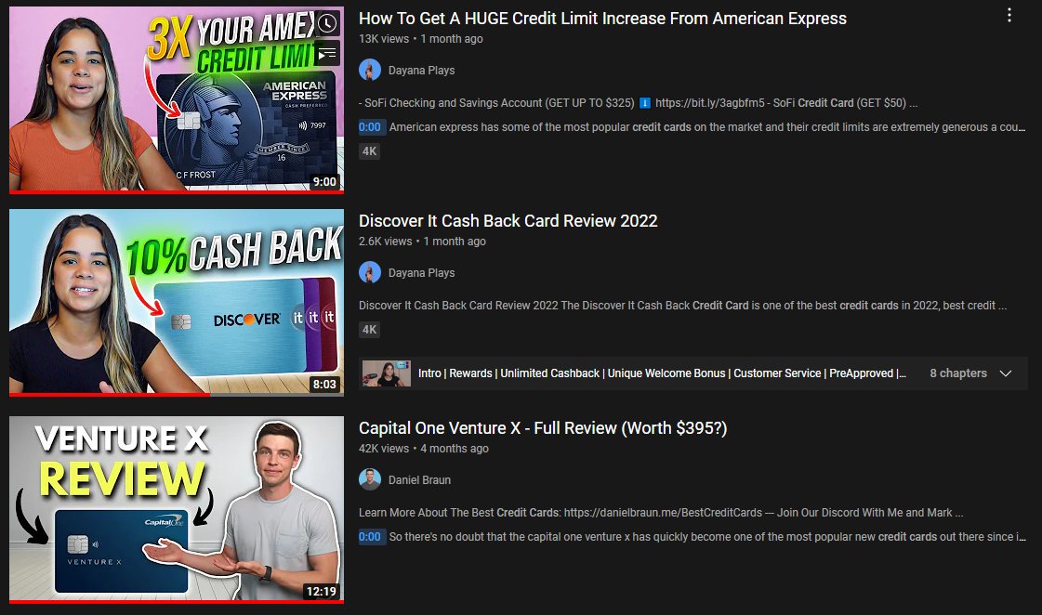Click the 12:19 duration badge on Venture X thumbnail

(321, 591)
